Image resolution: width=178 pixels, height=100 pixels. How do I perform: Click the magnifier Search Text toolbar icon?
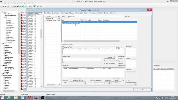38,6
